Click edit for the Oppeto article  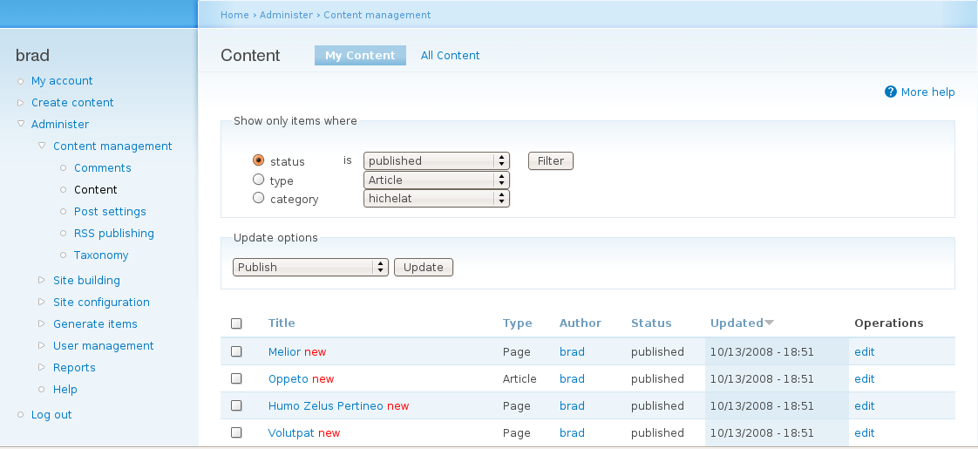point(864,379)
